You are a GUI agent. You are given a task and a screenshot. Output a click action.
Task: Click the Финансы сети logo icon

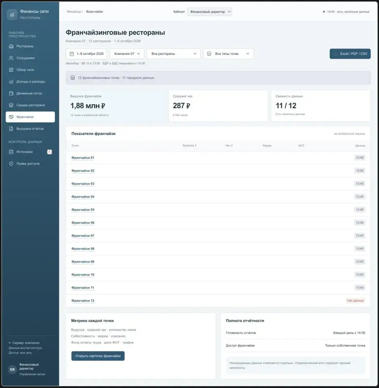(x=12, y=15)
